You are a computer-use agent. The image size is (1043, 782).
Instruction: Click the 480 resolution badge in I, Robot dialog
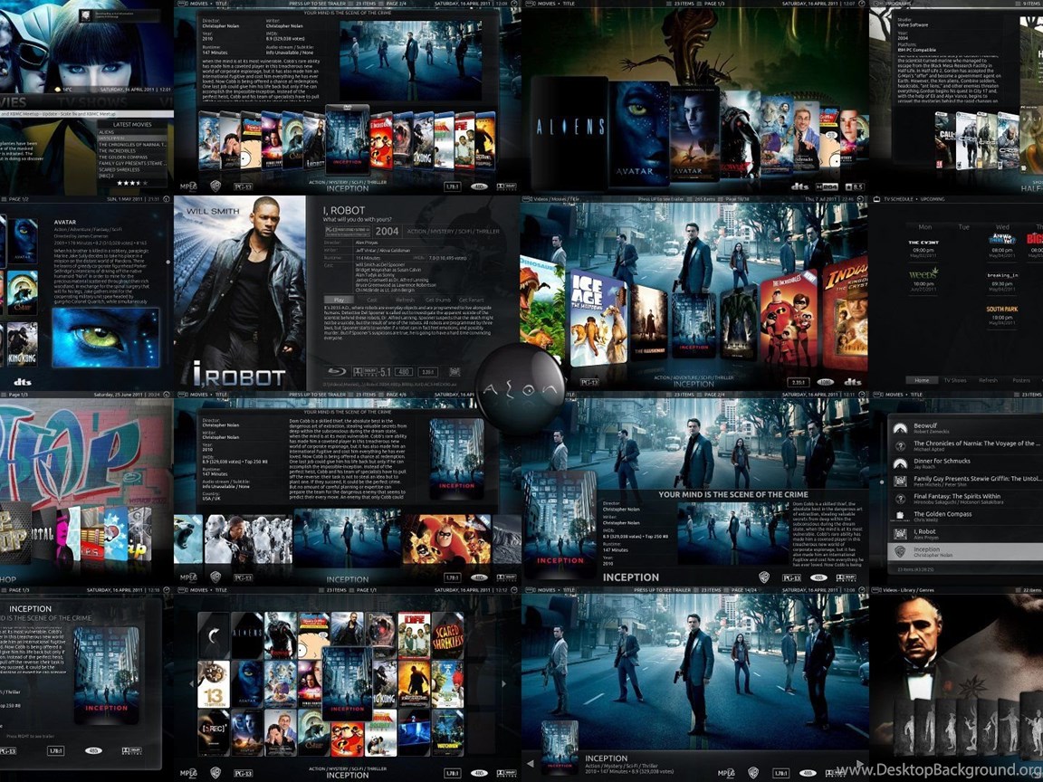tap(404, 372)
